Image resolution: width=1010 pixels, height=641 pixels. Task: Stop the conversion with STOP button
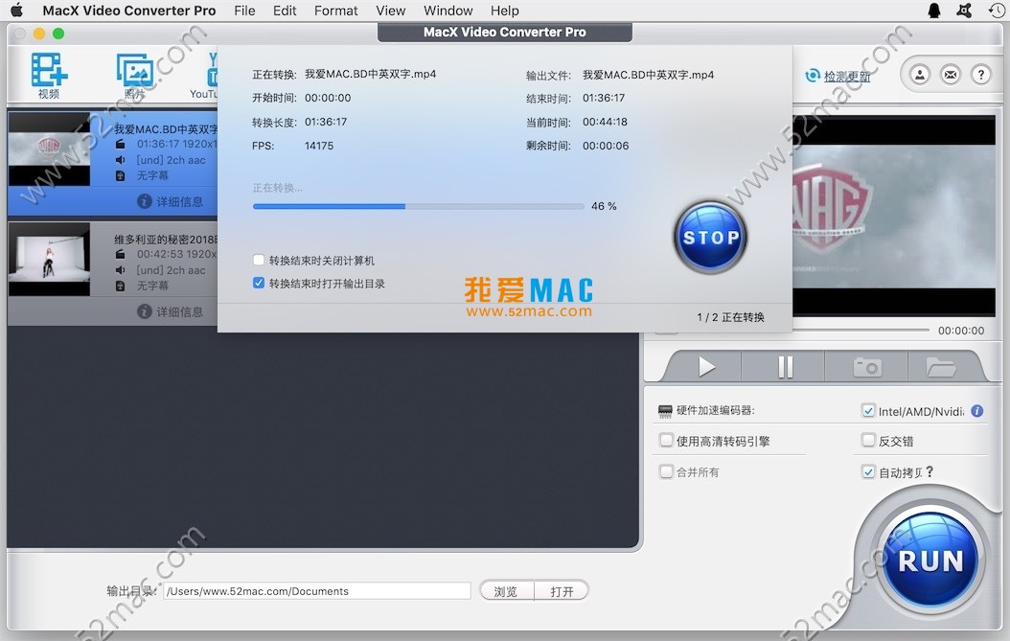[x=710, y=237]
